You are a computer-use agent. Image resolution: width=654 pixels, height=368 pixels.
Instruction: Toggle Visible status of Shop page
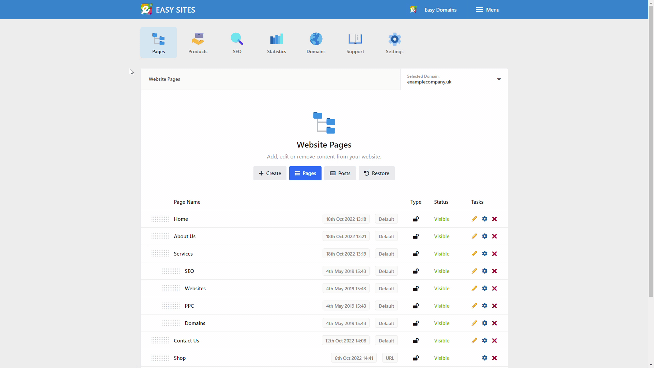[x=441, y=358]
